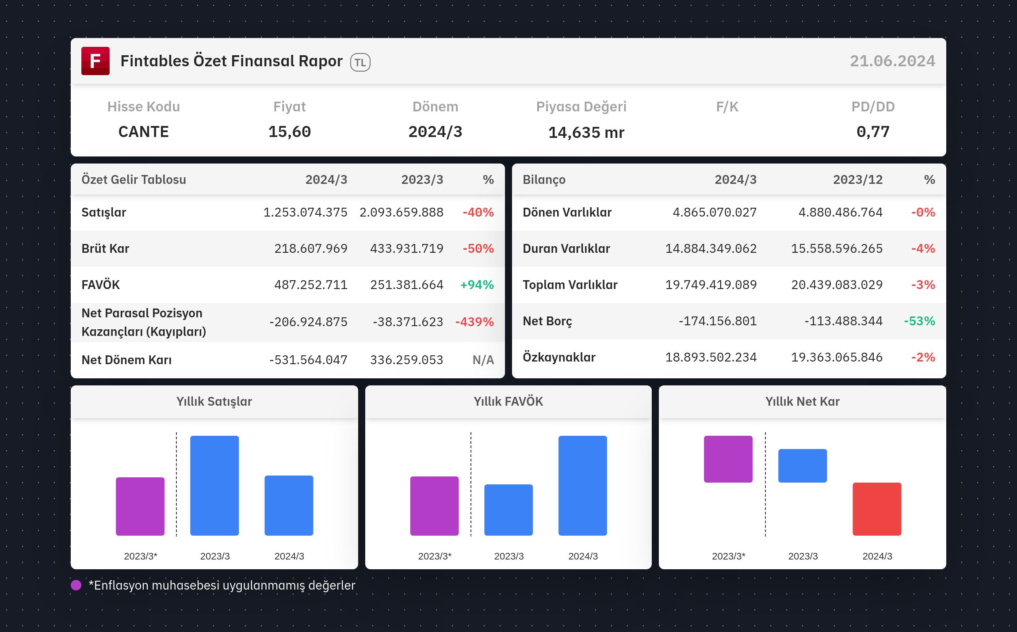
Task: Click the Özkaynaklar value 18.893.502.234
Action: (711, 357)
